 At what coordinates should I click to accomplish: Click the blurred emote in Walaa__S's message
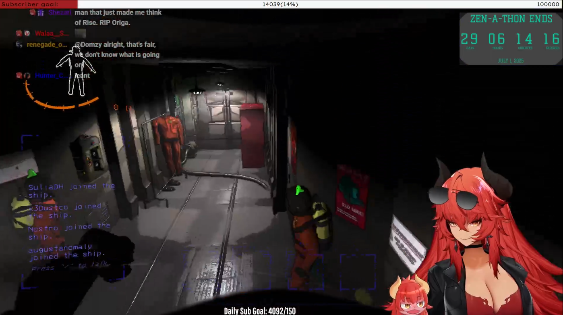coord(80,33)
